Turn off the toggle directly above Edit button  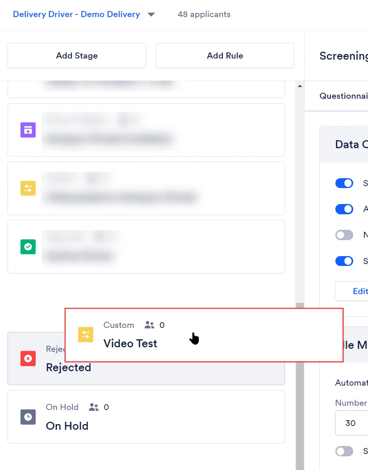[344, 261]
